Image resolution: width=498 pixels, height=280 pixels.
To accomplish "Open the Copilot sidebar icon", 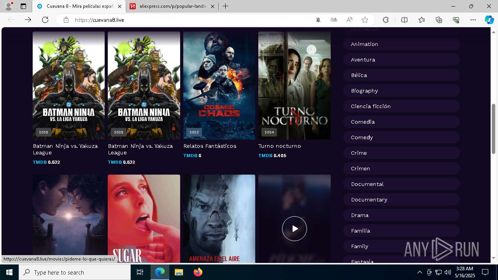I will (x=489, y=20).
